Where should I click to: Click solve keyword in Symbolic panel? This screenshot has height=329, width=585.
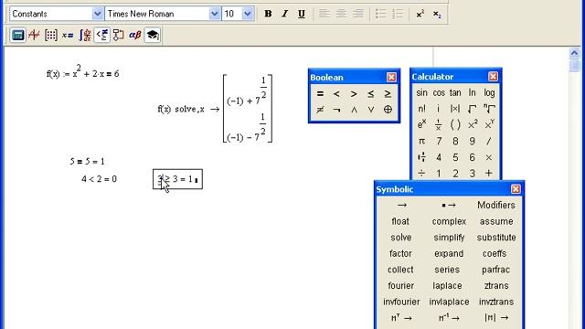401,238
